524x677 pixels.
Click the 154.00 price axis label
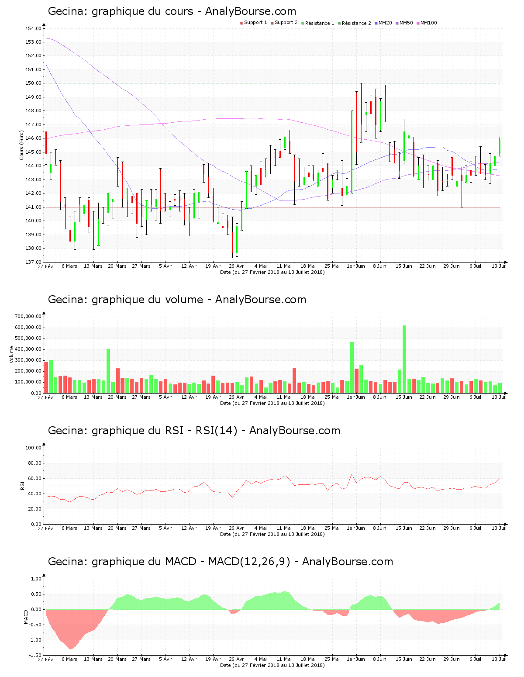(34, 28)
